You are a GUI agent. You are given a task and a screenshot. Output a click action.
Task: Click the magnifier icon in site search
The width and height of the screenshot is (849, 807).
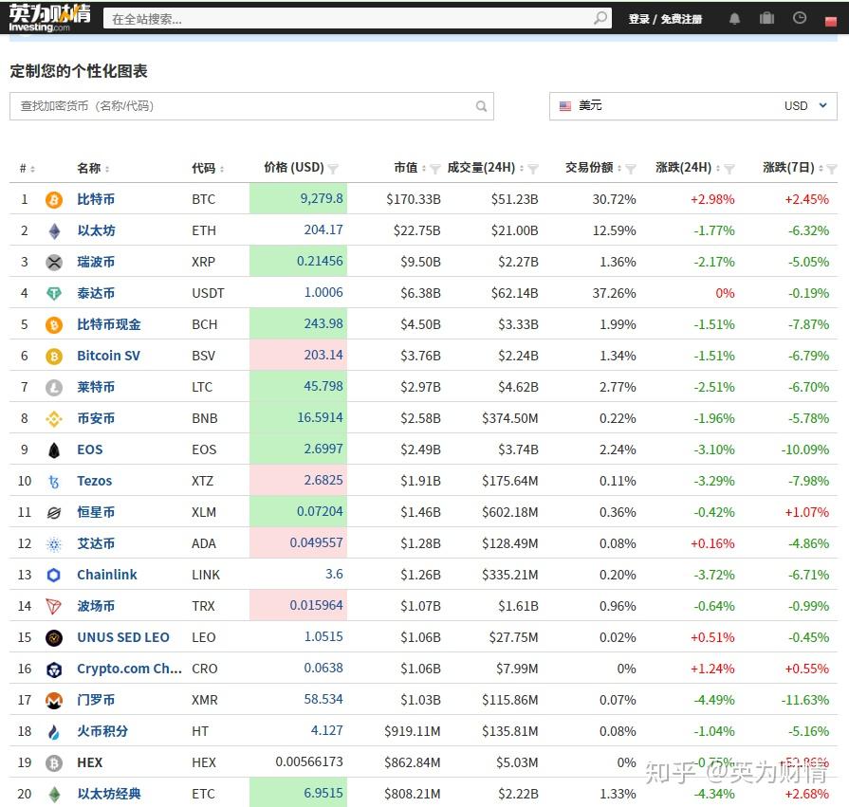coord(600,18)
